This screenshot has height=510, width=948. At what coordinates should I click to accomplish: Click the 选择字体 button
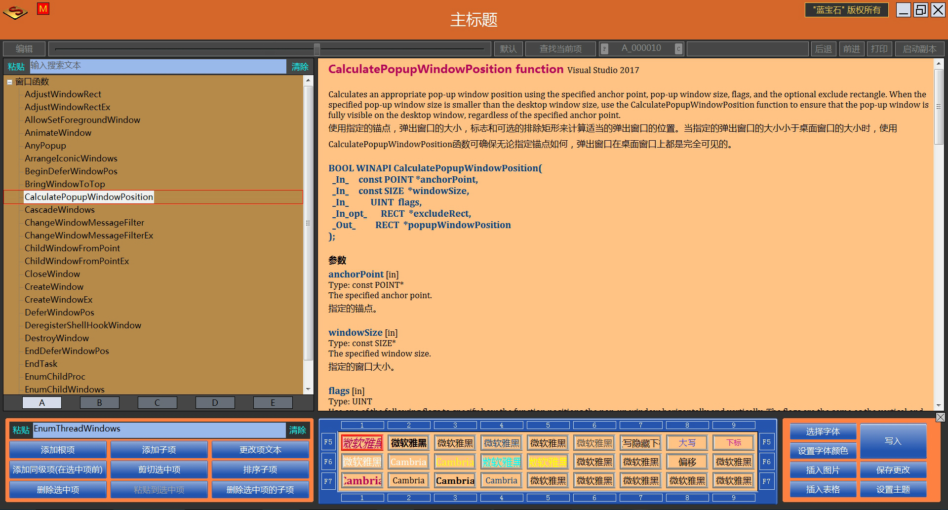[x=823, y=432]
